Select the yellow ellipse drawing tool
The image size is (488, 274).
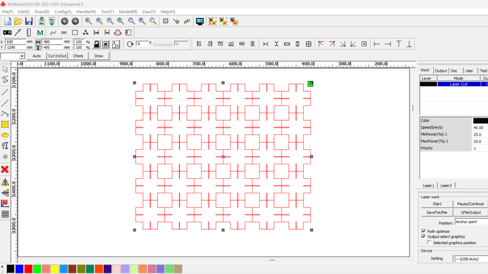pyautogui.click(x=5, y=135)
